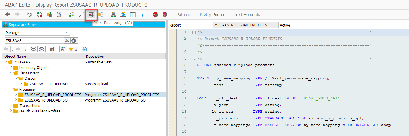This screenshot has height=136, width=409.
Task: Click 'Active' status text beside report name
Action: click(x=285, y=25)
